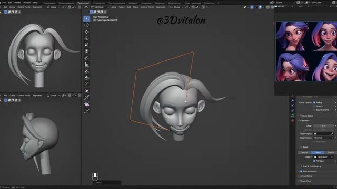Open Segments menu in center viewport
337x189 pixels.
[x=161, y=7]
